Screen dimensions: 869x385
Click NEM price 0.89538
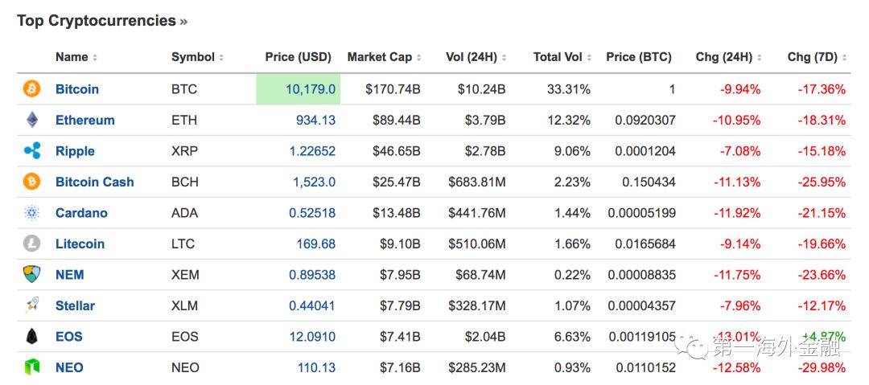click(x=312, y=275)
